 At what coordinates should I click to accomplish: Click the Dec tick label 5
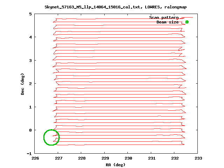pyautogui.click(x=30, y=14)
